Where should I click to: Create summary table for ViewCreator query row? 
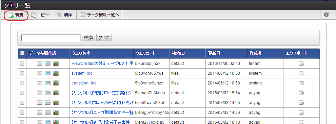point(48,64)
